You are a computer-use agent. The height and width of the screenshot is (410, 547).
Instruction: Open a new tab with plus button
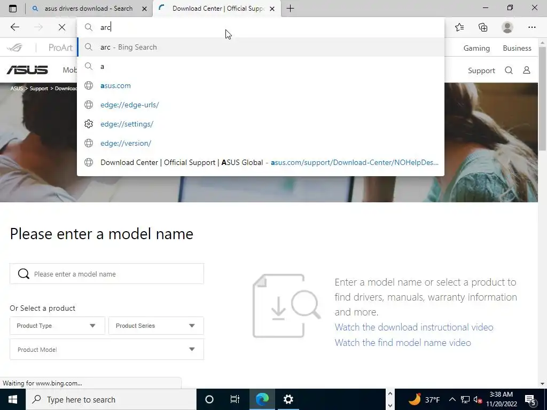(290, 9)
